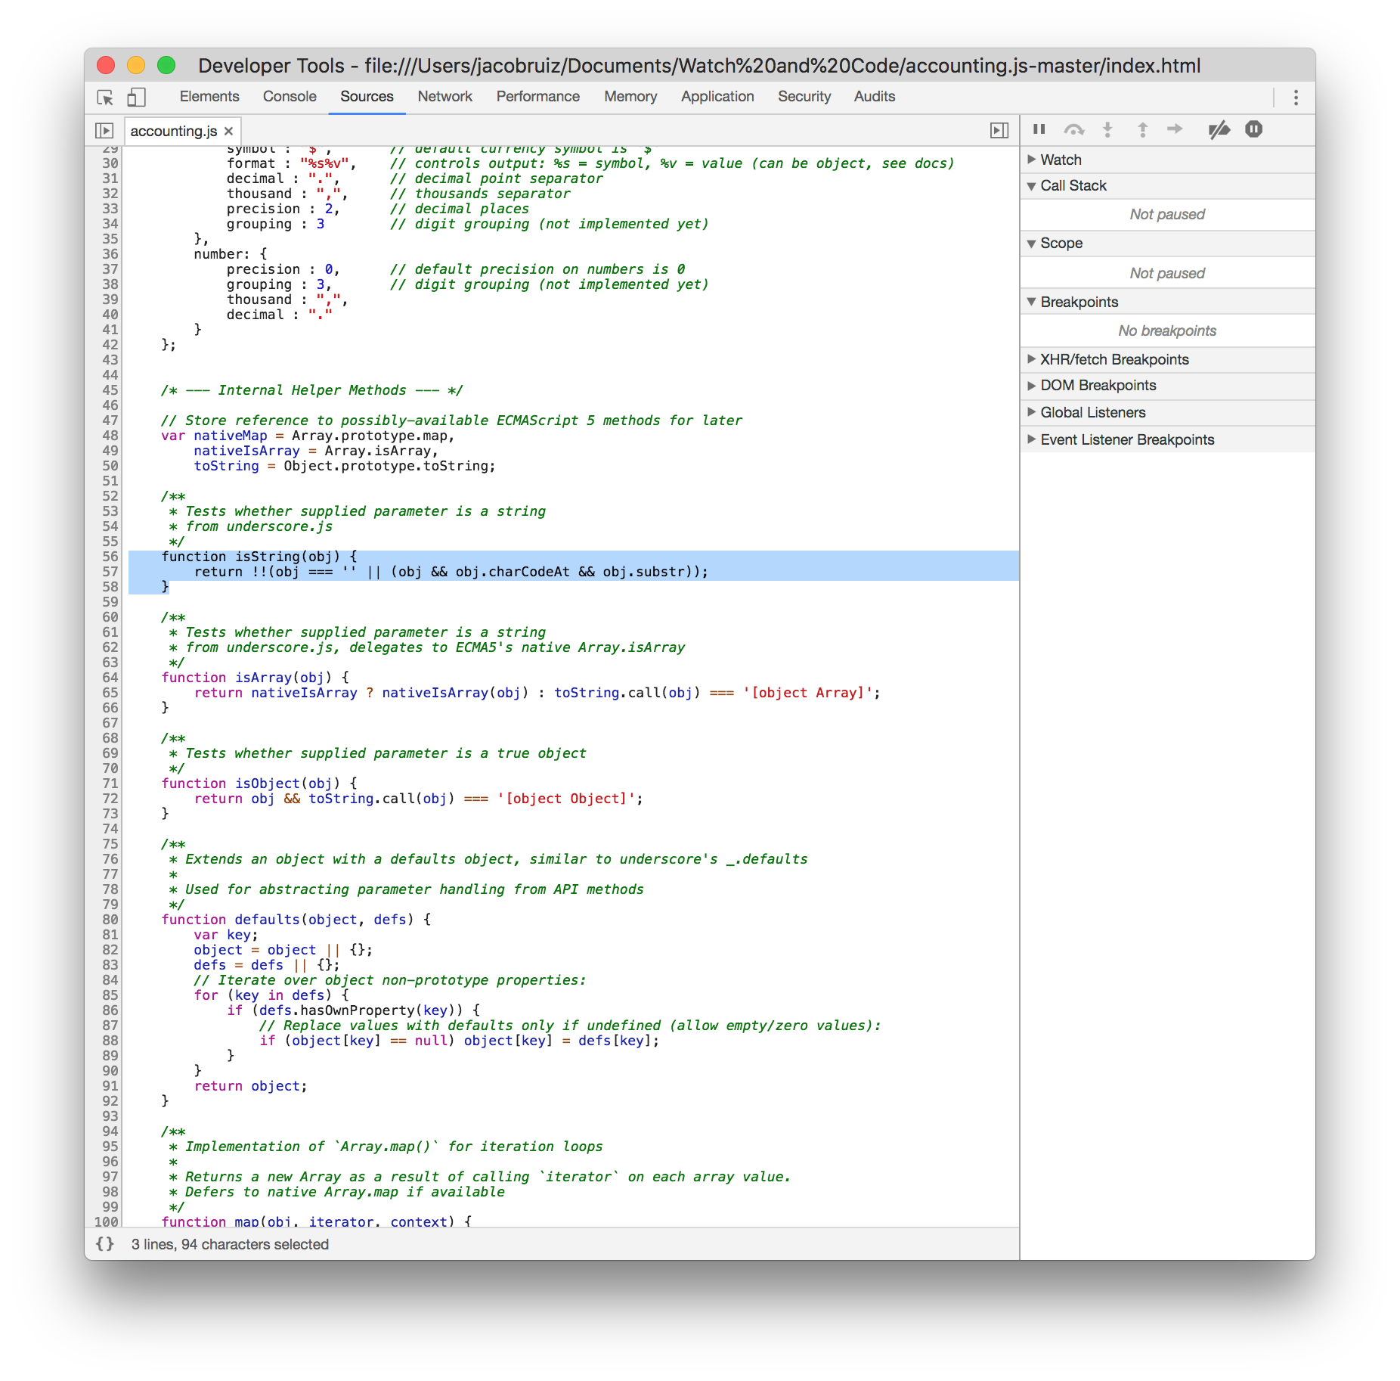Click the green macOS zoom window button

tap(166, 65)
